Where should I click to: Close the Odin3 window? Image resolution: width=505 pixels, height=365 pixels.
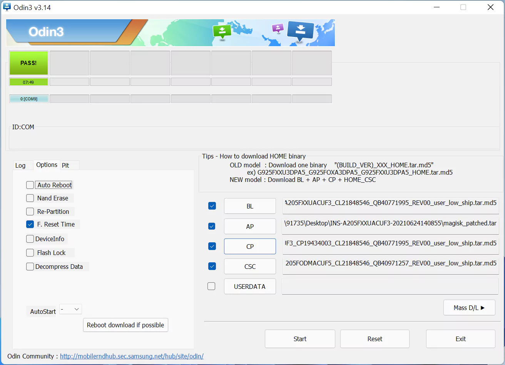pyautogui.click(x=490, y=7)
